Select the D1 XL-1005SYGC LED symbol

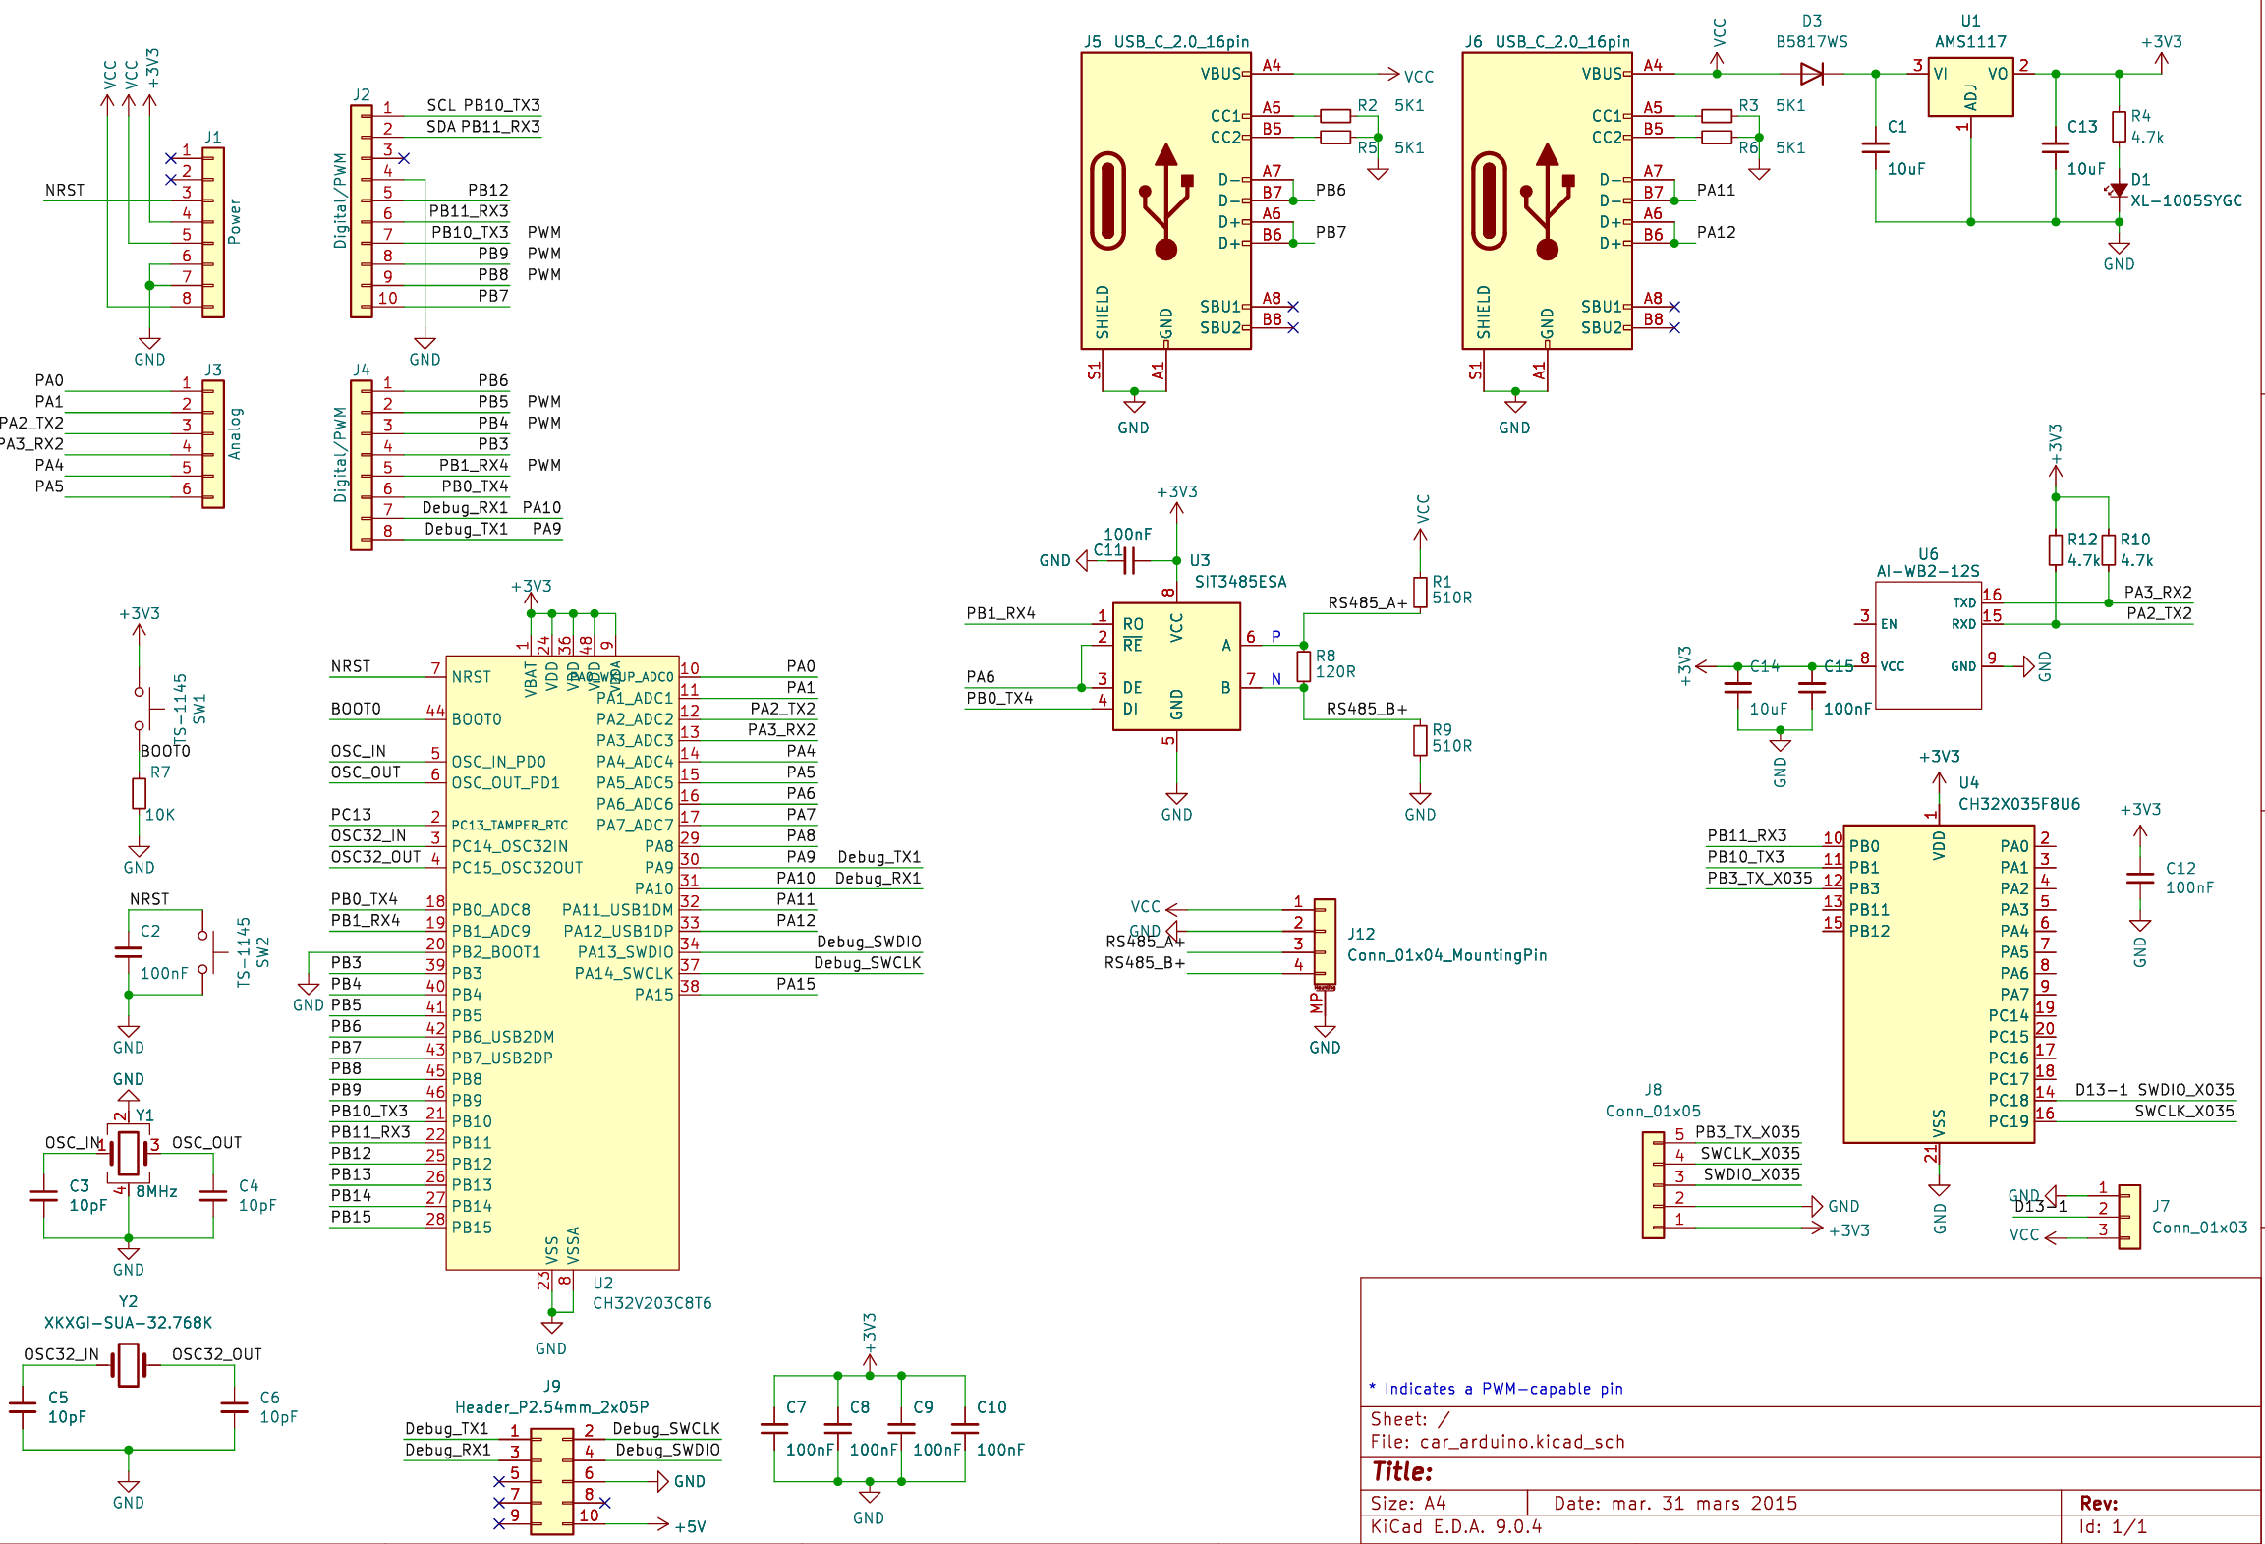(2119, 190)
